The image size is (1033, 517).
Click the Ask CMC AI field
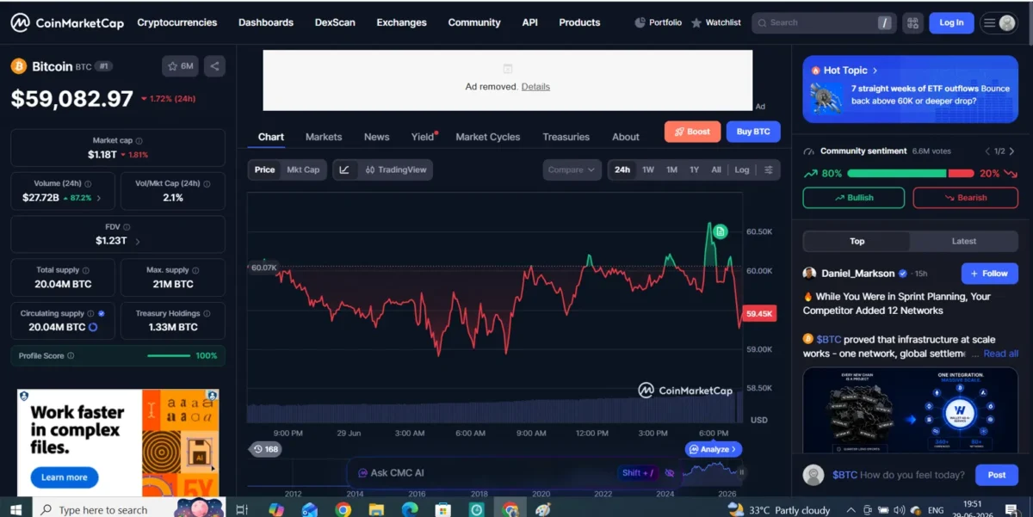(512, 473)
